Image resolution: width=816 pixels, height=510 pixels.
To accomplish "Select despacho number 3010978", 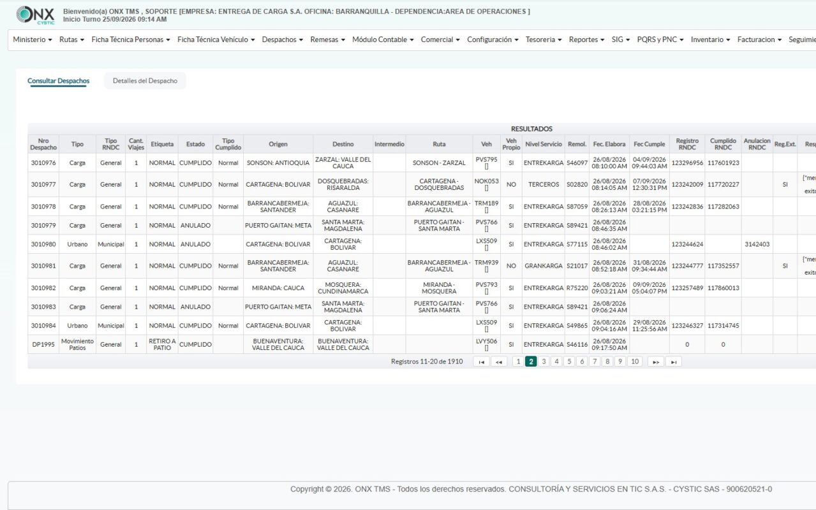I will 43,207.
